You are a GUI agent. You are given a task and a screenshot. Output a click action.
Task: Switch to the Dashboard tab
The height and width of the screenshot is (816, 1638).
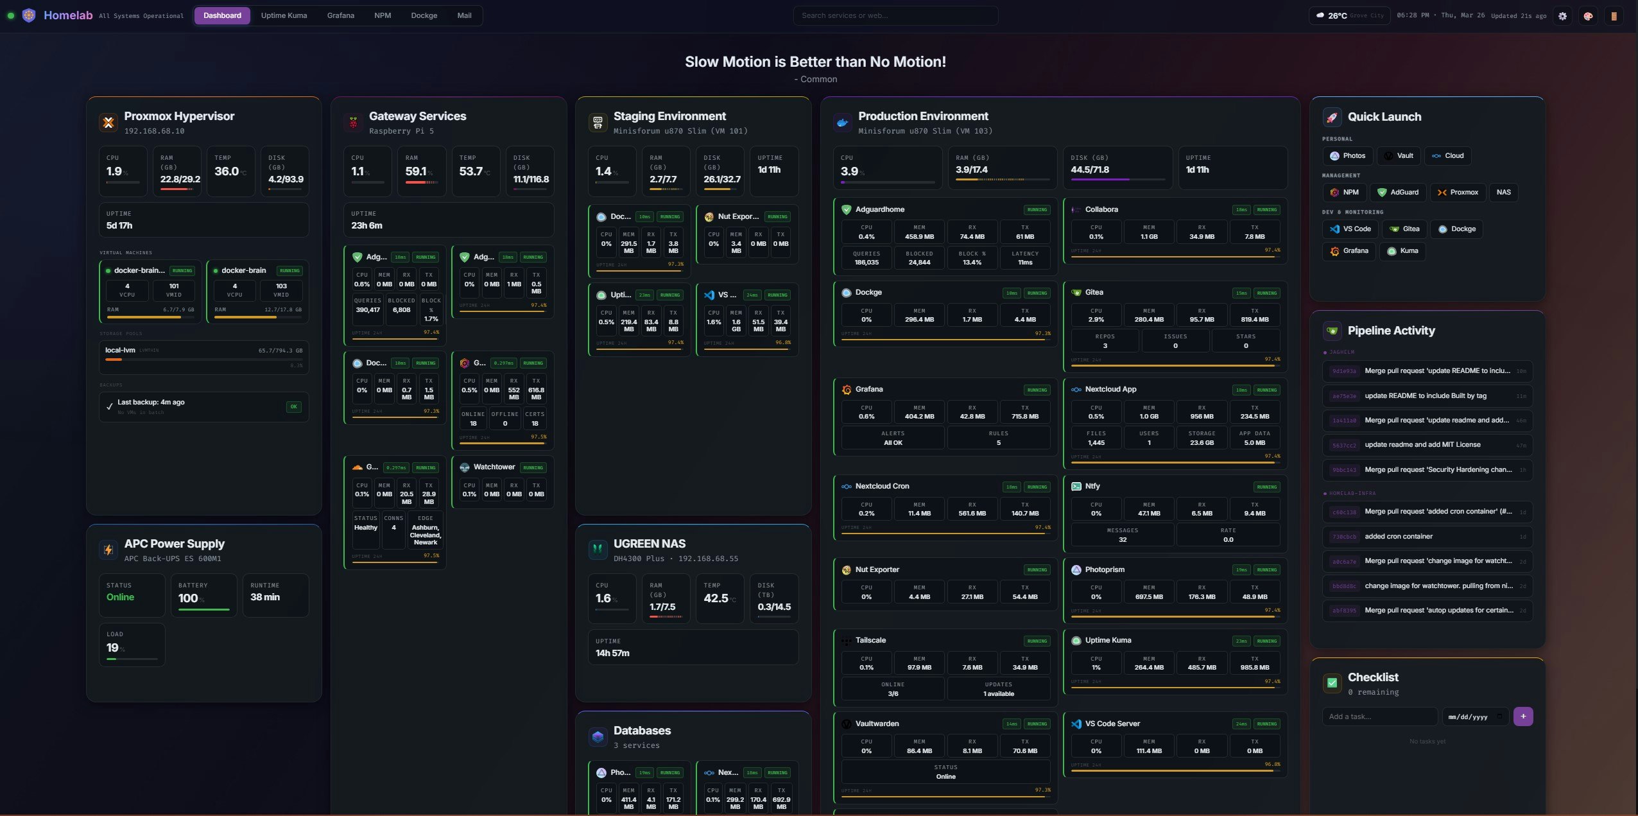tap(222, 15)
